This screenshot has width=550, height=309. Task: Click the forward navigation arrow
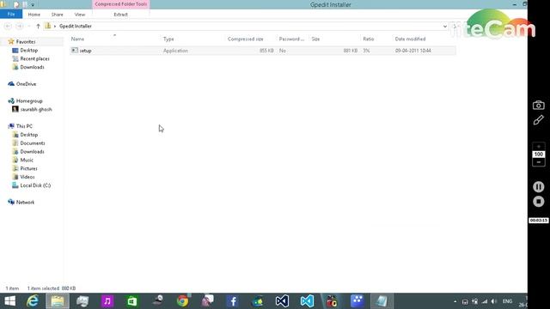(x=20, y=27)
